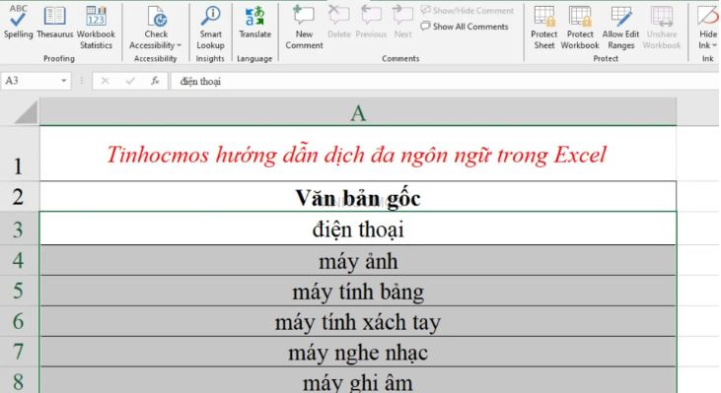Click the Select All corner triangle
The width and height of the screenshot is (721, 393).
coord(26,113)
